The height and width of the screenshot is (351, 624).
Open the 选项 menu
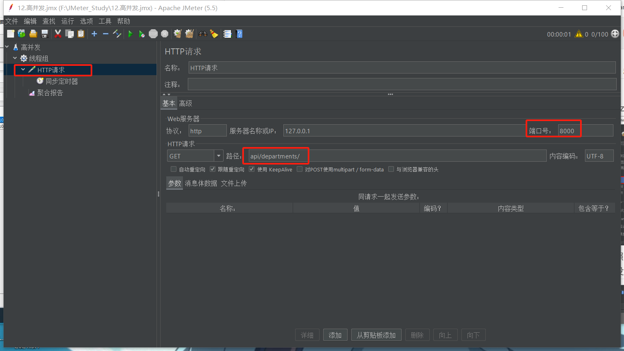(86, 21)
